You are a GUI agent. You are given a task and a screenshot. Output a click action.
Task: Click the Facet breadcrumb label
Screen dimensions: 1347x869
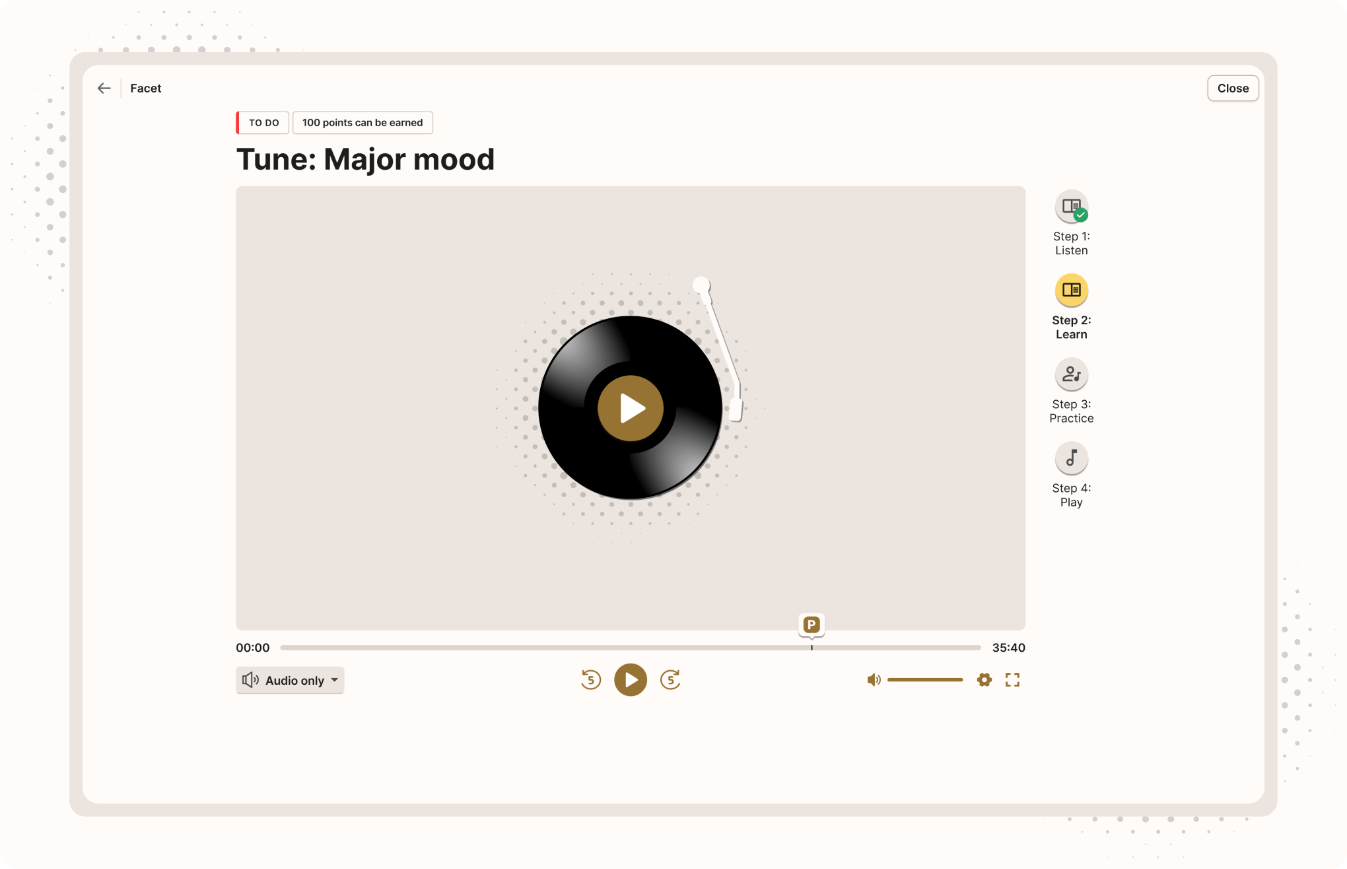coord(146,88)
